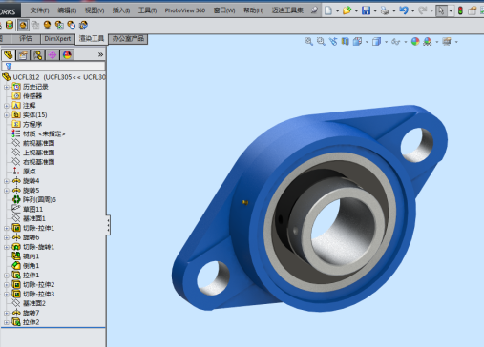Activate the Select cursor tool
Image resolution: width=484 pixels, height=347 pixels.
(441, 10)
